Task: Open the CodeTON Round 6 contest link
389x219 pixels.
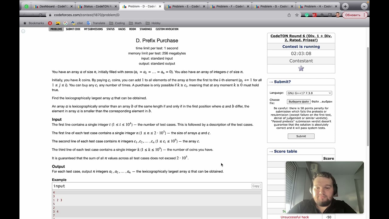Action: click(x=301, y=38)
